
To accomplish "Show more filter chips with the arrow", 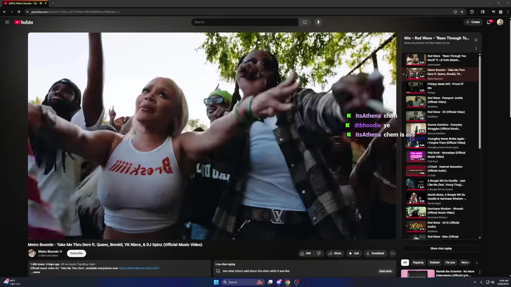I will click(476, 263).
